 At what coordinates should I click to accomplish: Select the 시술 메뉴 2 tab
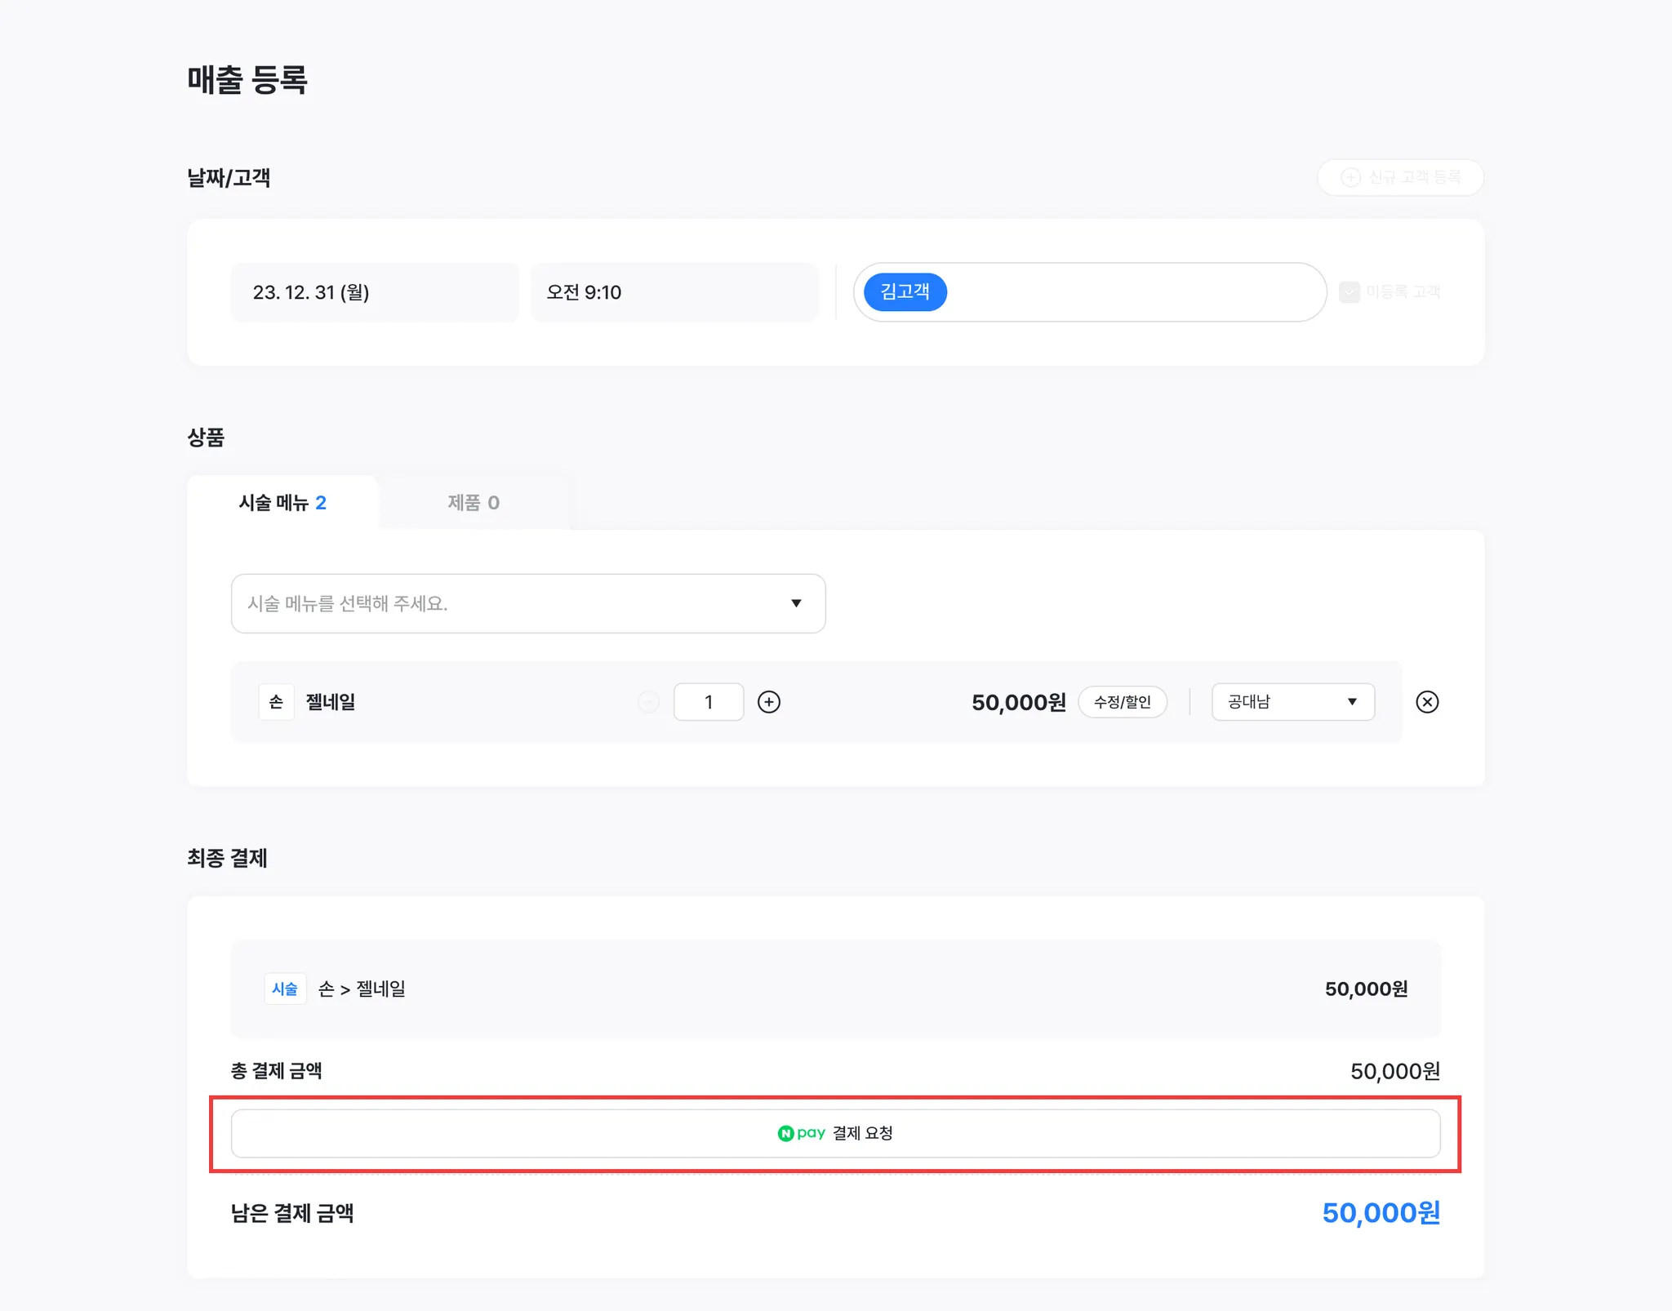(x=282, y=503)
